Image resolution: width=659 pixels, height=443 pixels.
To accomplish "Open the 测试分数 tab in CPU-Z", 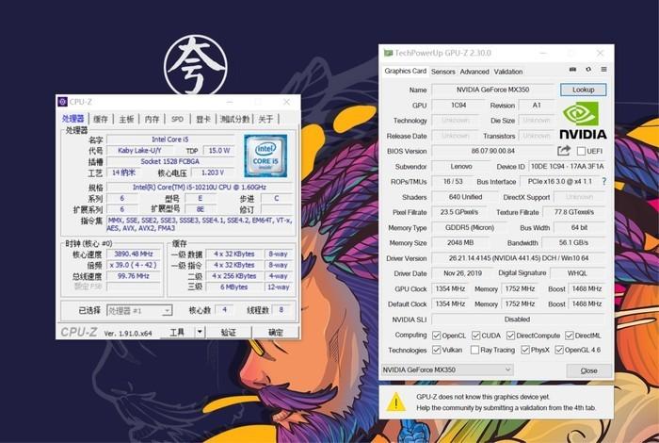I will [235, 119].
